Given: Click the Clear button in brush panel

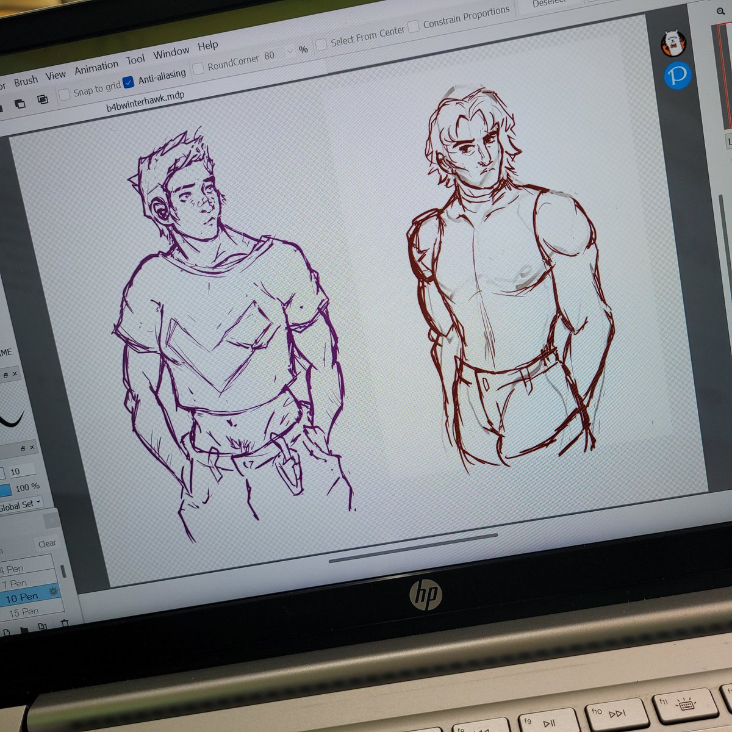Looking at the screenshot, I should click(47, 544).
